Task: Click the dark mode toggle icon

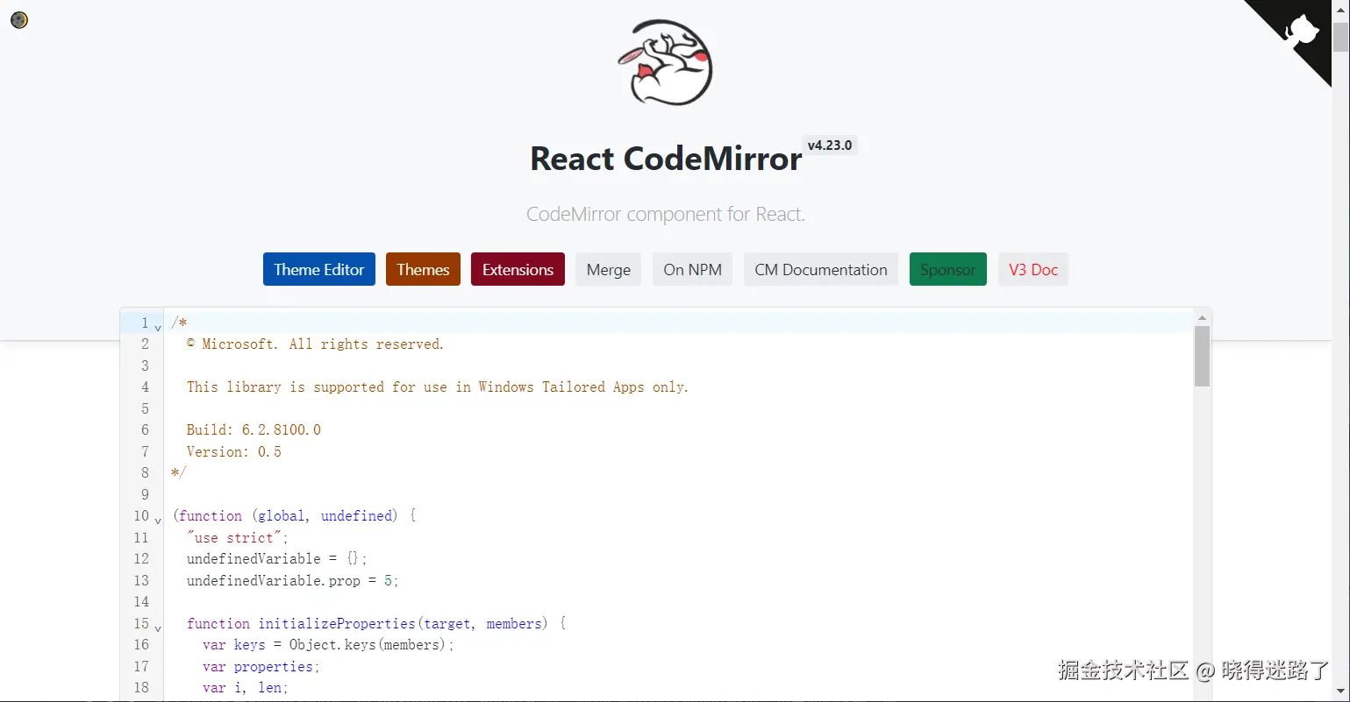Action: click(19, 19)
